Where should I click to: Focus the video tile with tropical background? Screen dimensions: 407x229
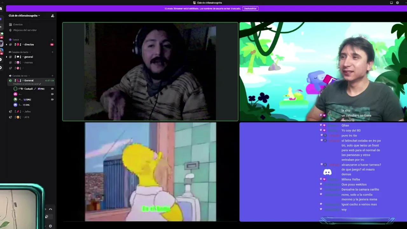323,72
